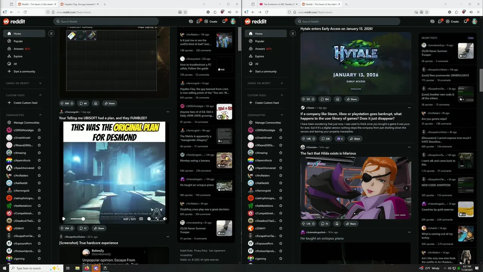Click Start a community in left sidebar
This screenshot has width=483, height=272.
pos(24,71)
